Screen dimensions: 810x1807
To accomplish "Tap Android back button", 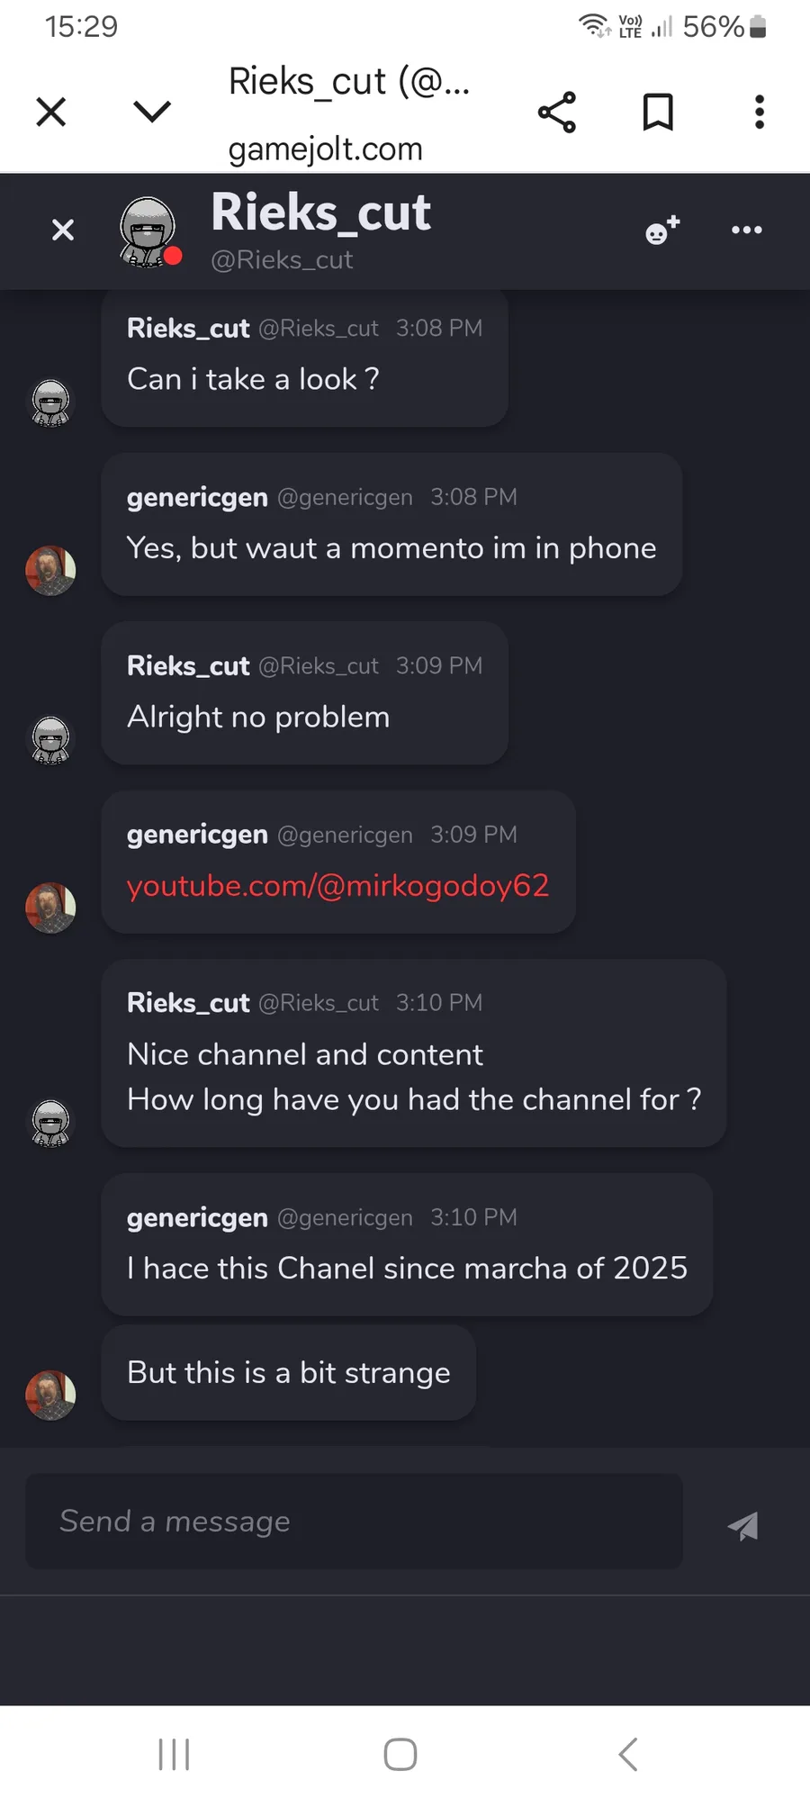I will click(x=628, y=1754).
